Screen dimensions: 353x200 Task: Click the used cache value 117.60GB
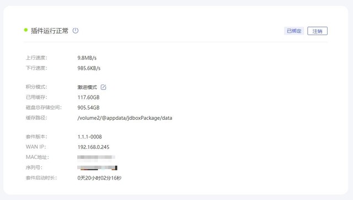click(88, 97)
